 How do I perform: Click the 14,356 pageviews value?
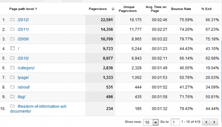pyautogui.click(x=107, y=29)
